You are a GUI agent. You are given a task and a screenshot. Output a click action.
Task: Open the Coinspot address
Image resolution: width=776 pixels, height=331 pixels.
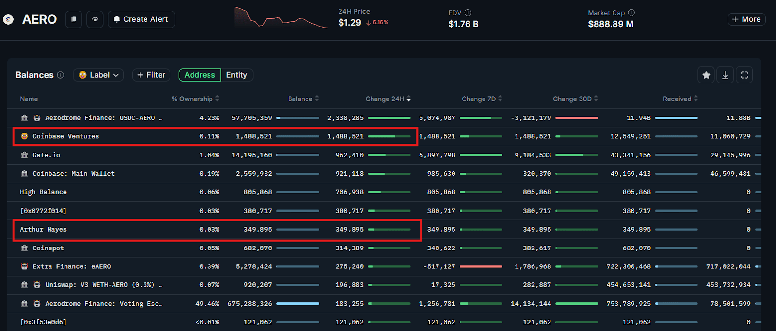pyautogui.click(x=48, y=248)
